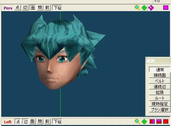Toggle 面 (face) display in Pers view
Image resolution: width=171 pixels, height=126 pixels.
tap(33, 8)
